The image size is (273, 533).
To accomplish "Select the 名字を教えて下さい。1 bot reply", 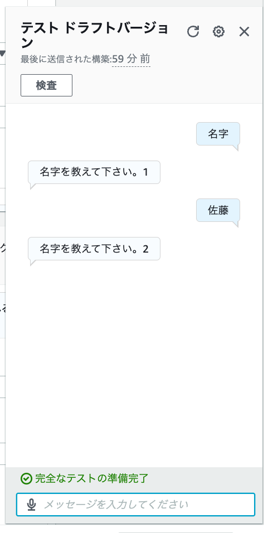I will [94, 172].
